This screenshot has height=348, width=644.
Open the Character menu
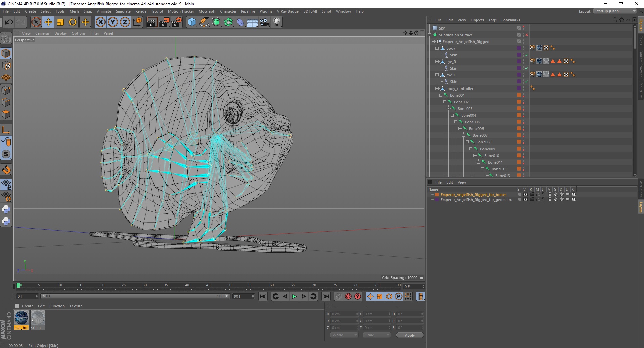click(228, 11)
